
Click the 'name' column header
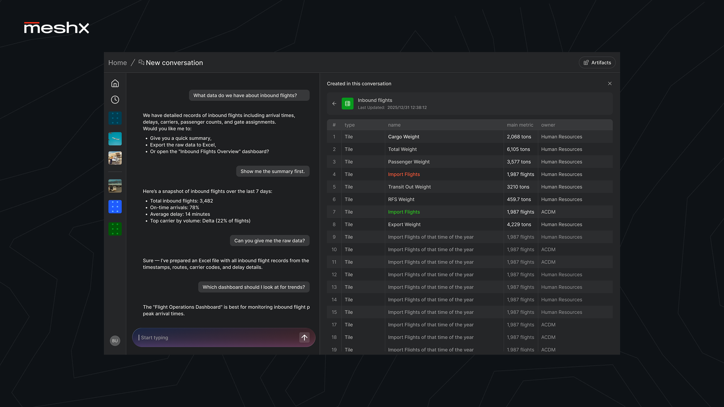coord(394,125)
